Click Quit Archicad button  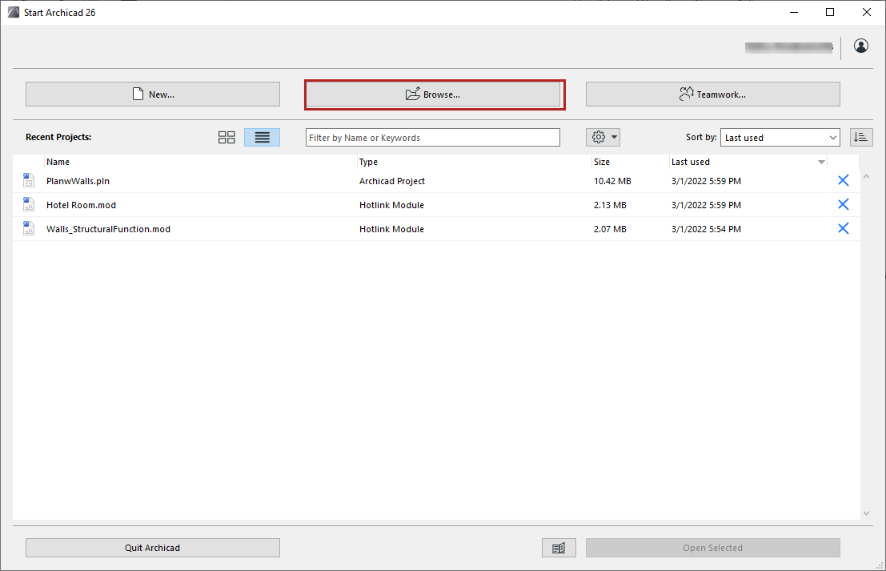point(153,547)
